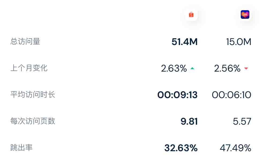Select the 总访问量 row label

pyautogui.click(x=25, y=42)
